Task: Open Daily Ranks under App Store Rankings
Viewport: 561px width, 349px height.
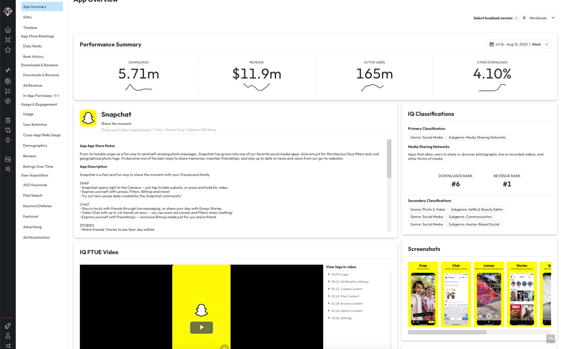Action: 32,46
